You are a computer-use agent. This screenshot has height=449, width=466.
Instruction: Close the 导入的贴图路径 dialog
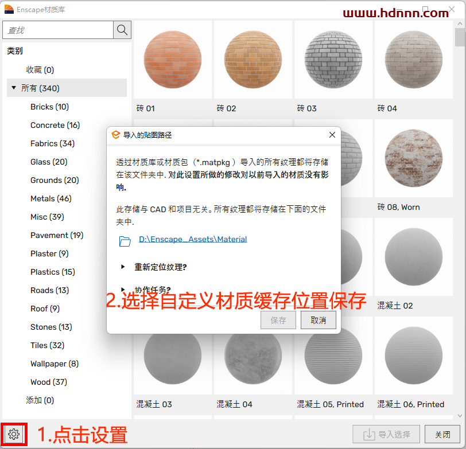click(x=332, y=135)
